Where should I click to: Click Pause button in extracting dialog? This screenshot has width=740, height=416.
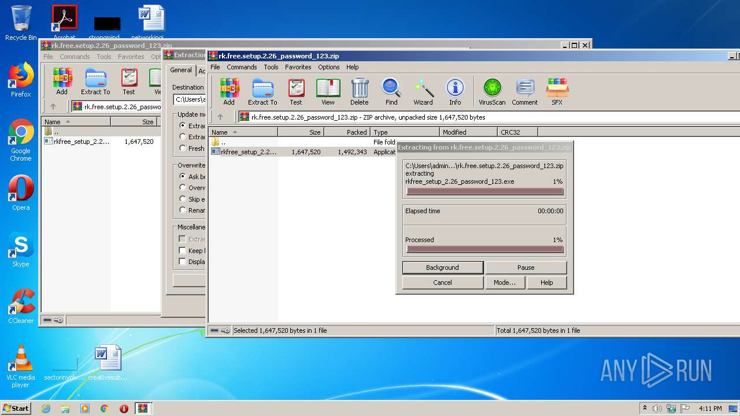526,268
